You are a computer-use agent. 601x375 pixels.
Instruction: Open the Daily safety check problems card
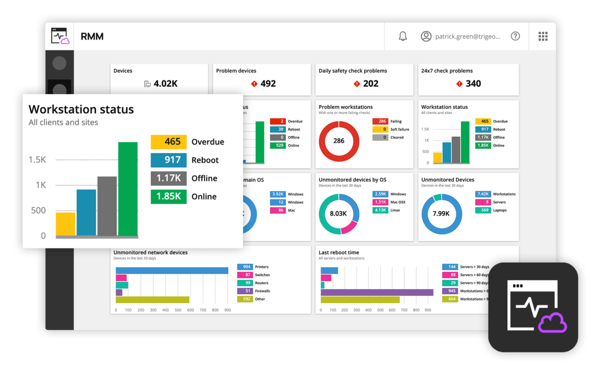364,79
